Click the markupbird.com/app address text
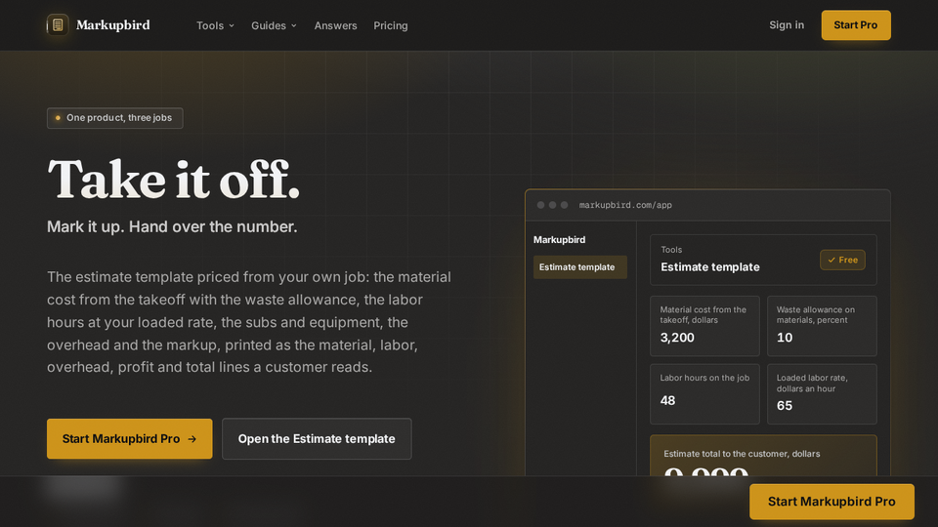This screenshot has width=938, height=527. coord(625,205)
